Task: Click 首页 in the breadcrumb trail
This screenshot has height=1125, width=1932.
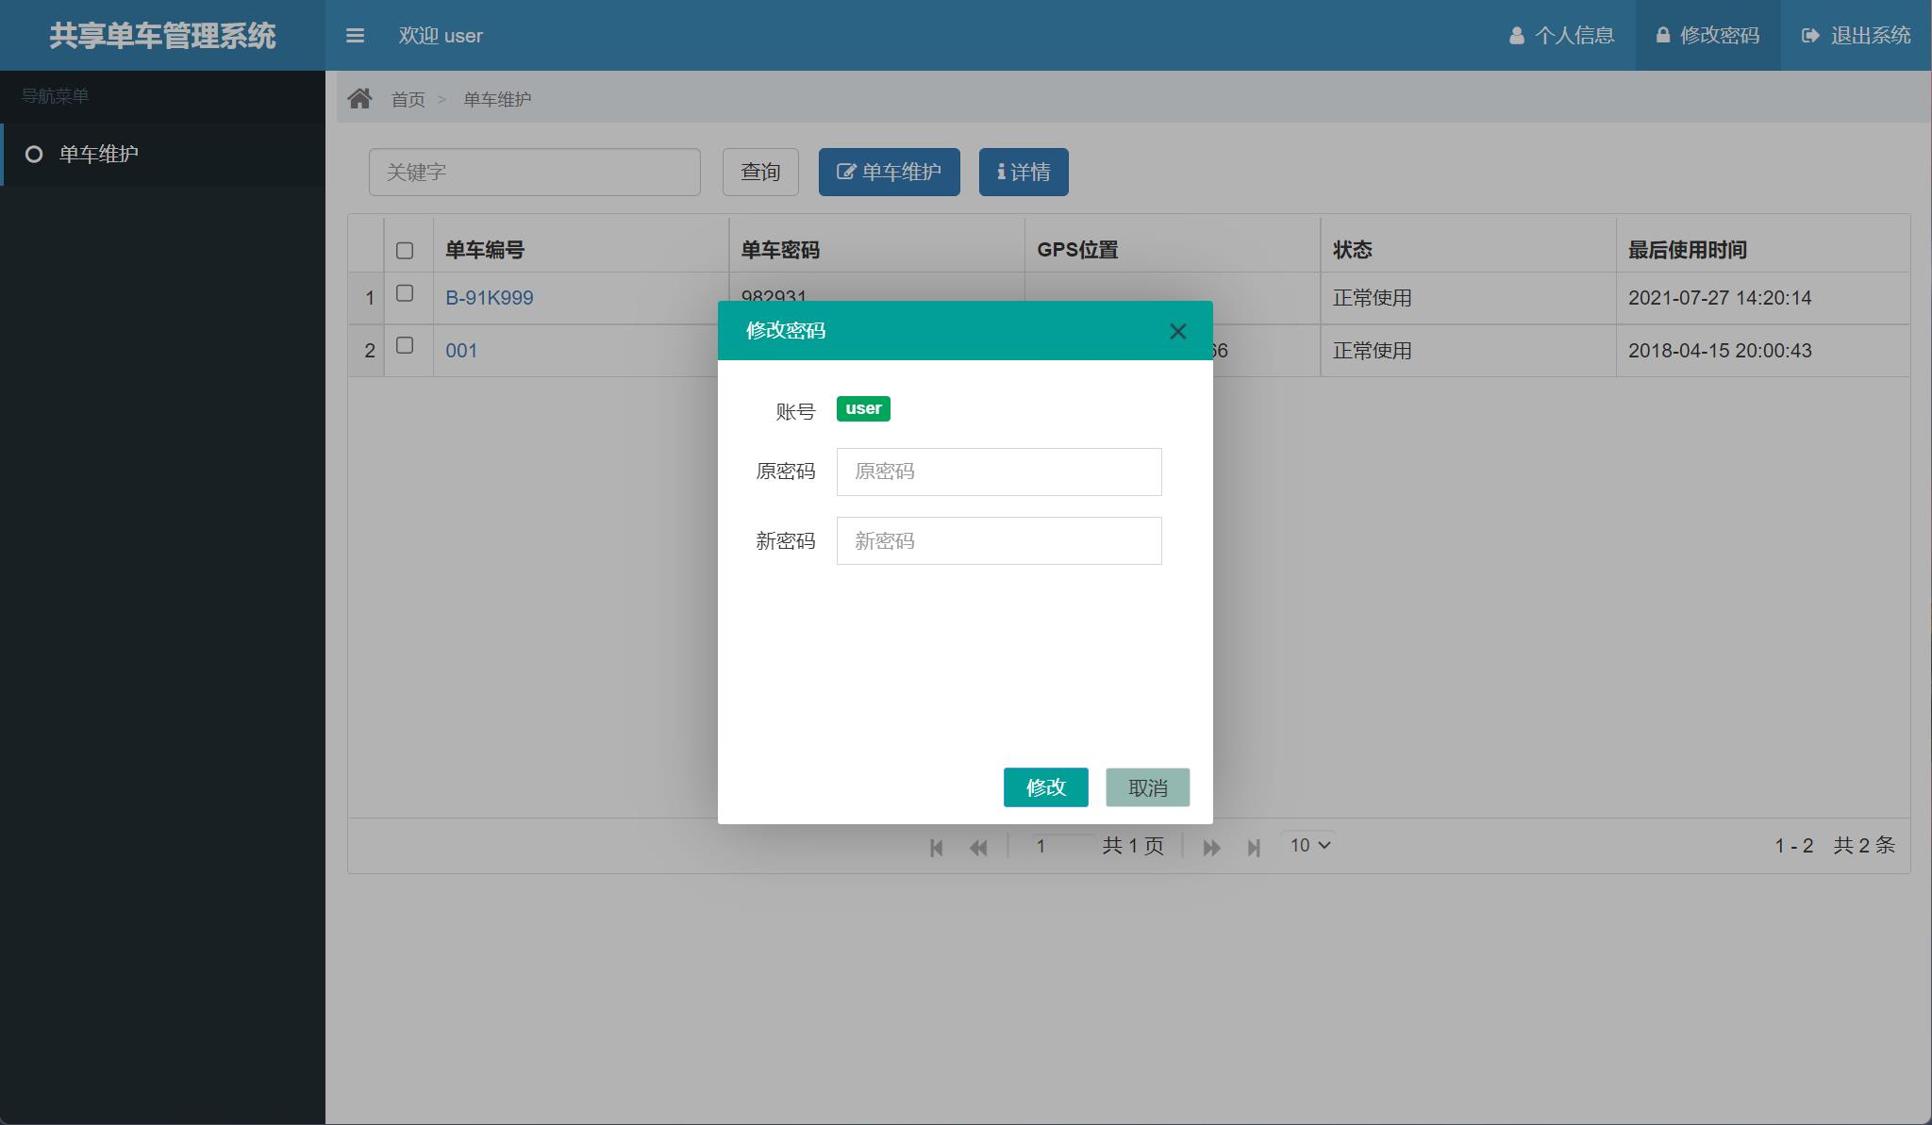Action: (408, 98)
